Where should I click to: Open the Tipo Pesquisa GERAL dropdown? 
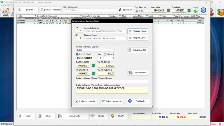point(148,11)
